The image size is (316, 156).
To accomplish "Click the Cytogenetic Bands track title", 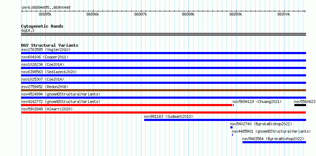I will click(x=42, y=26).
